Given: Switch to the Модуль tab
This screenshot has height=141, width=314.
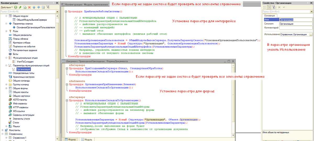Looking at the screenshot, I should tap(87, 140).
